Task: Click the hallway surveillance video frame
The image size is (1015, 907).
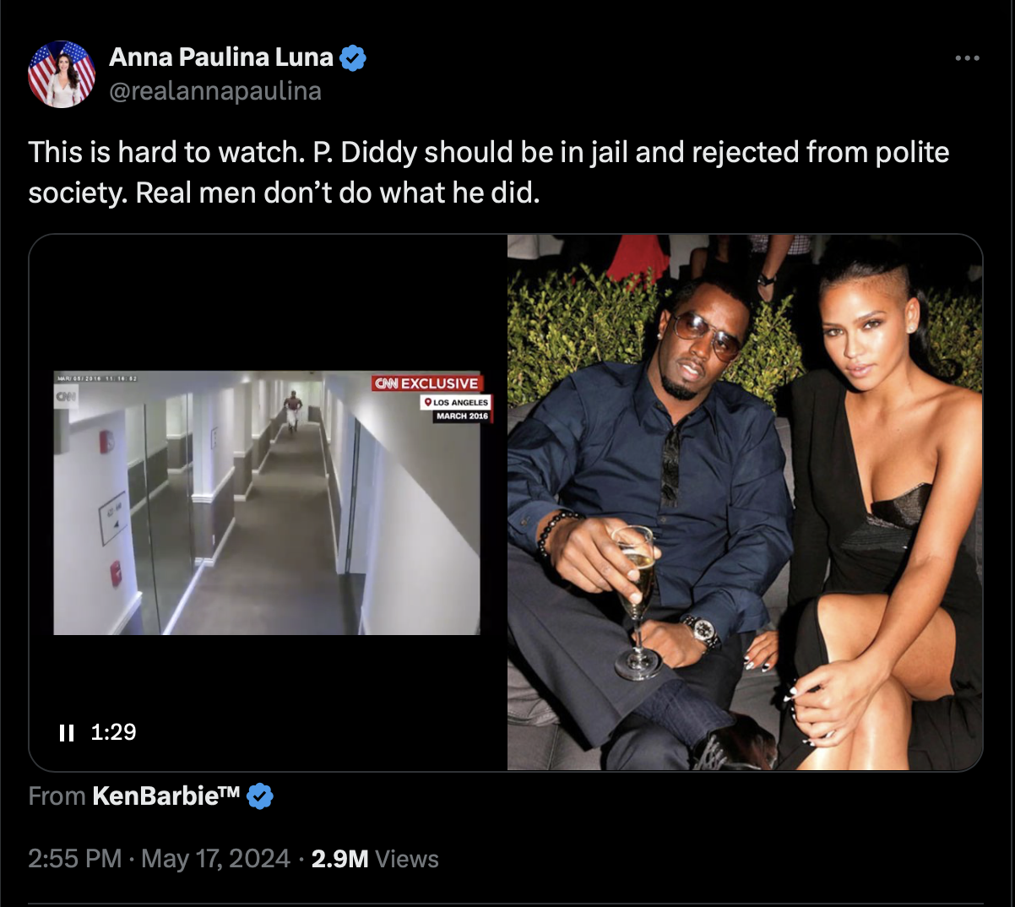Action: click(x=267, y=502)
